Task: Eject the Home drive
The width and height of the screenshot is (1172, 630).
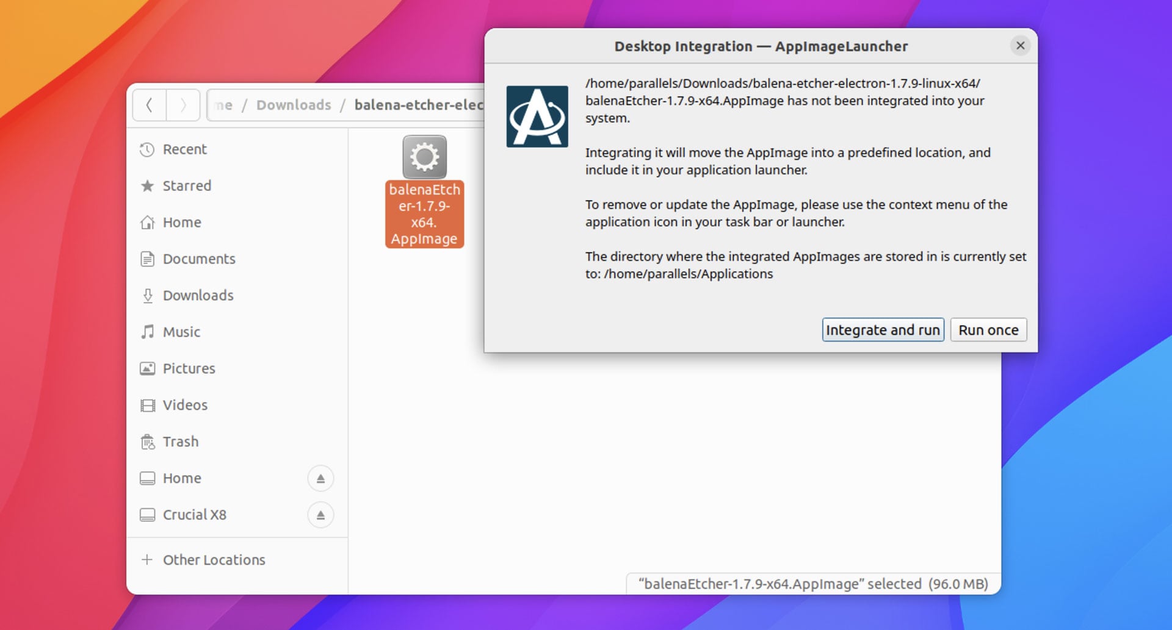Action: [x=320, y=479]
